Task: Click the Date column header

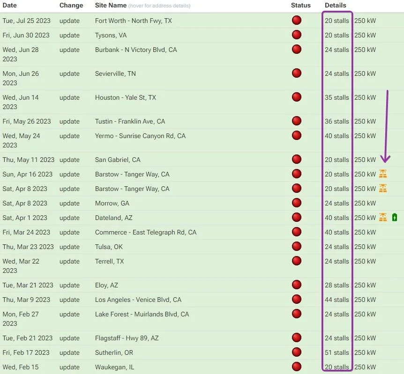Action: click(9, 6)
